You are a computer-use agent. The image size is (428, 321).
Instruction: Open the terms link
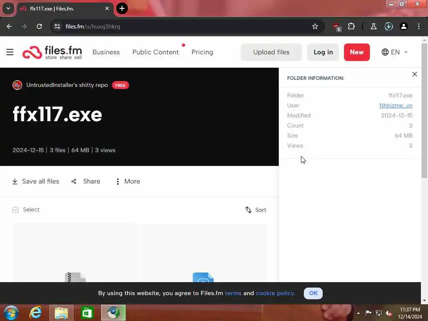pyautogui.click(x=233, y=293)
